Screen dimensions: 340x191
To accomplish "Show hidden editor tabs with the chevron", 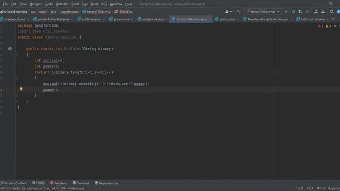I will click(x=333, y=19).
